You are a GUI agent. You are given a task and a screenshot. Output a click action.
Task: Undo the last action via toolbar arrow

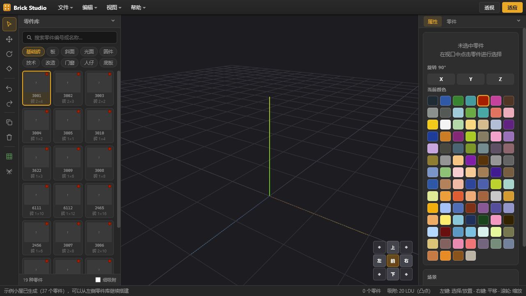coord(9,89)
